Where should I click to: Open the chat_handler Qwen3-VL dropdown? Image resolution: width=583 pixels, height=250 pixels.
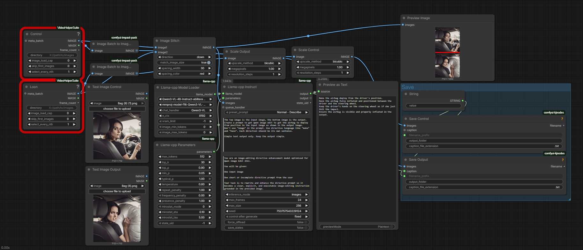(x=185, y=110)
